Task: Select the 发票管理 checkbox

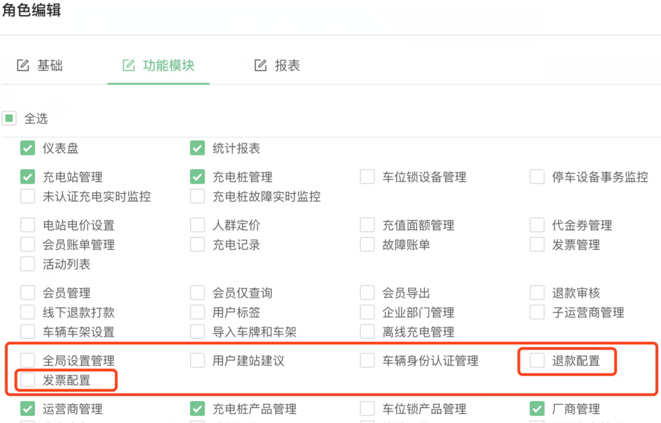Action: 537,245
